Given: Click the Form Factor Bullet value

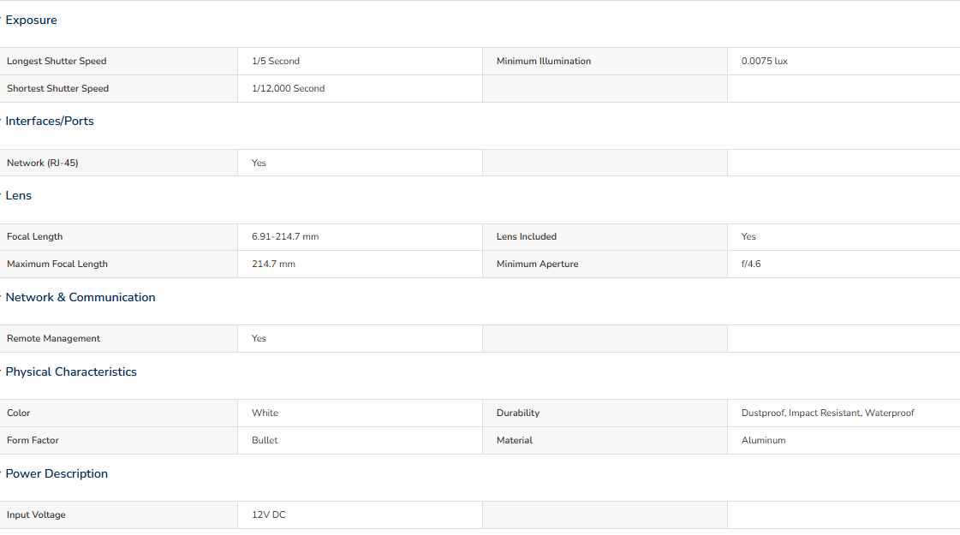Looking at the screenshot, I should click(x=265, y=441).
